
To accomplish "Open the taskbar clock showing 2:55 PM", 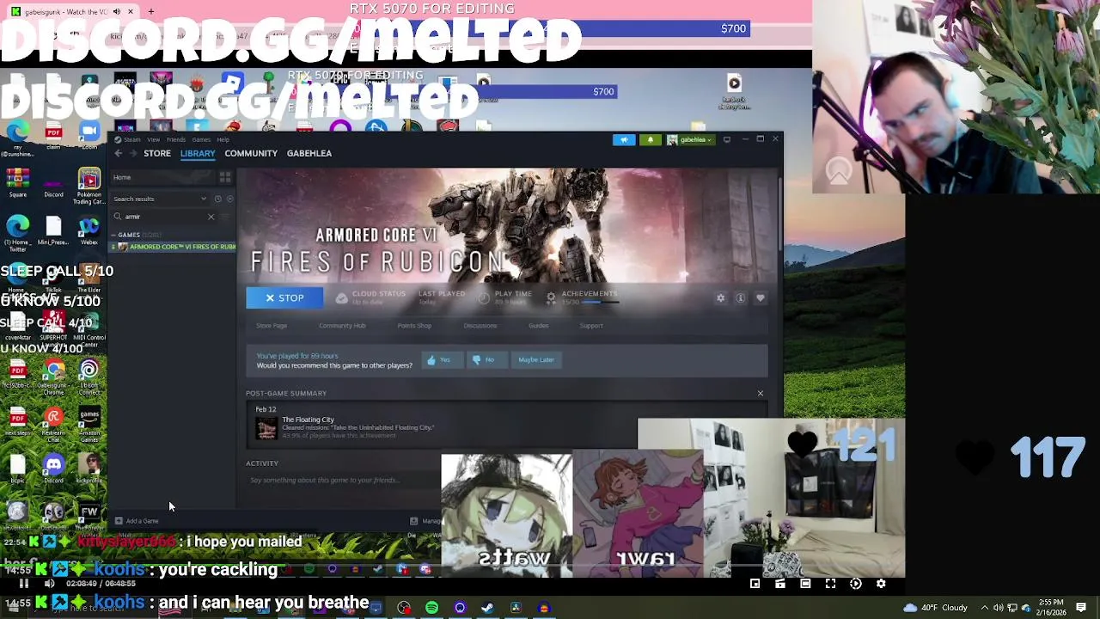I will coord(1049,608).
